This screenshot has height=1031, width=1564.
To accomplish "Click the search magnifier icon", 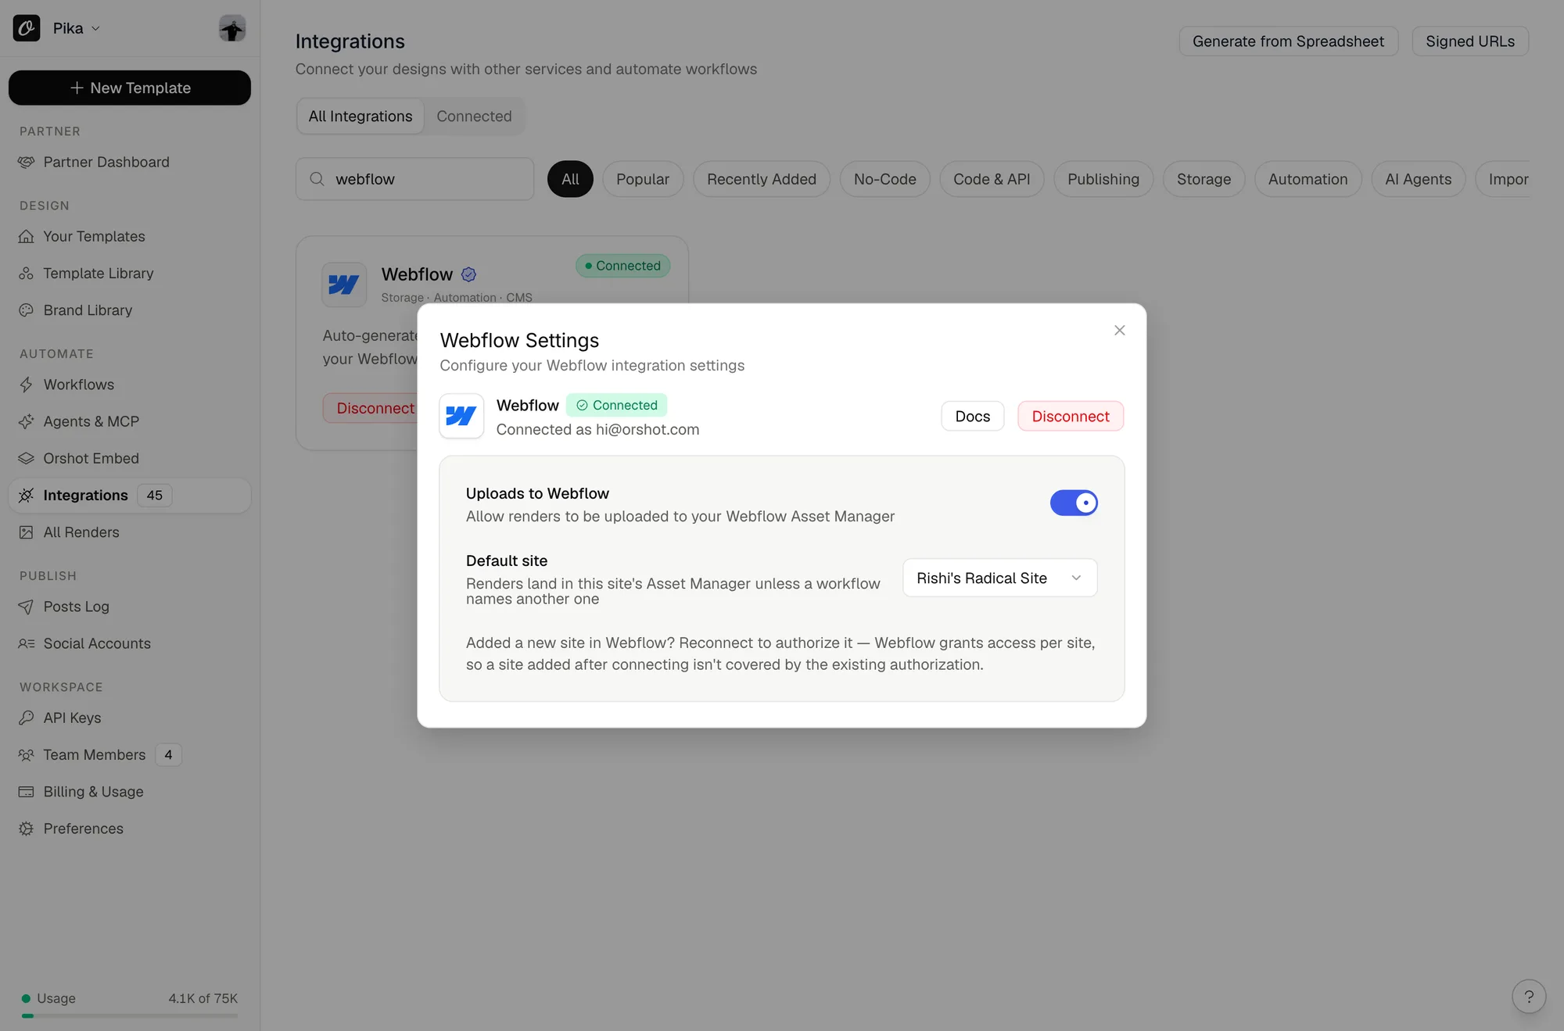I will (317, 179).
